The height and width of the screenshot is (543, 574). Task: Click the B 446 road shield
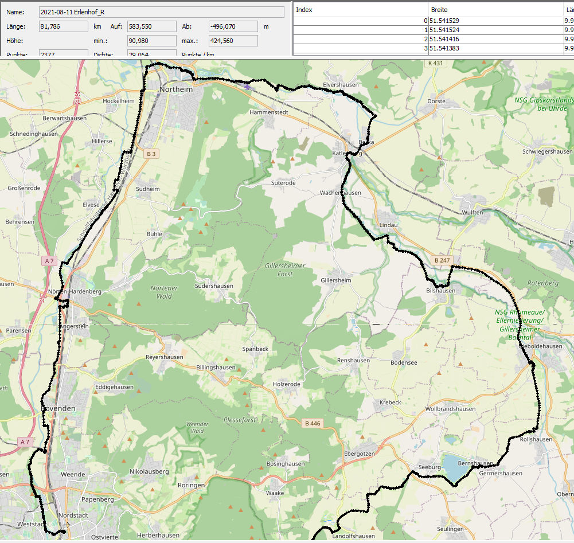(311, 423)
